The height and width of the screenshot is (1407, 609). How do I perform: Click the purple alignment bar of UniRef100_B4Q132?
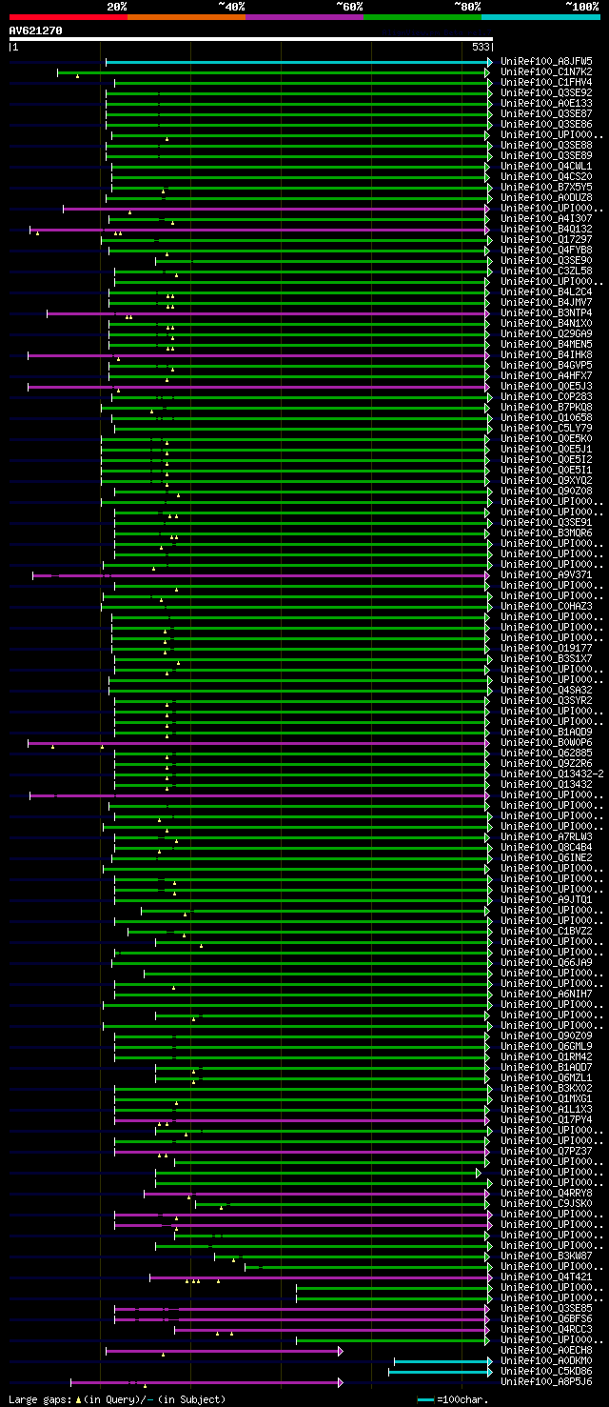[x=258, y=230]
